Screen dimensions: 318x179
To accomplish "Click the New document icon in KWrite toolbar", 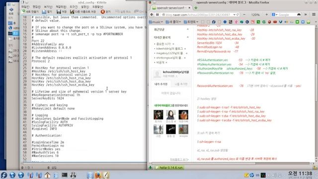I will (24, 11).
